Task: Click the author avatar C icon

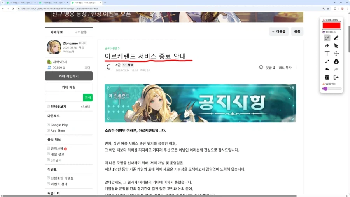Action: [x=108, y=67]
